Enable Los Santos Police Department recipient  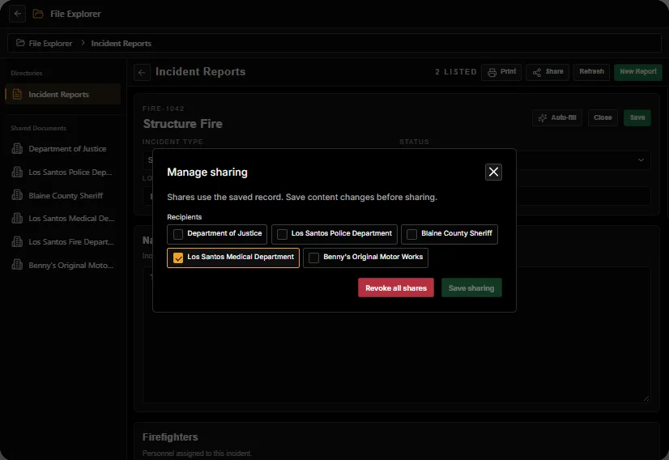[x=282, y=234]
